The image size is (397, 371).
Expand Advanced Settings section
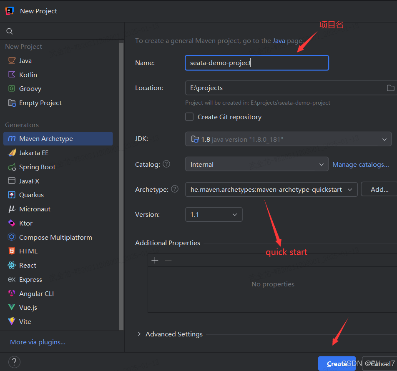(x=139, y=334)
